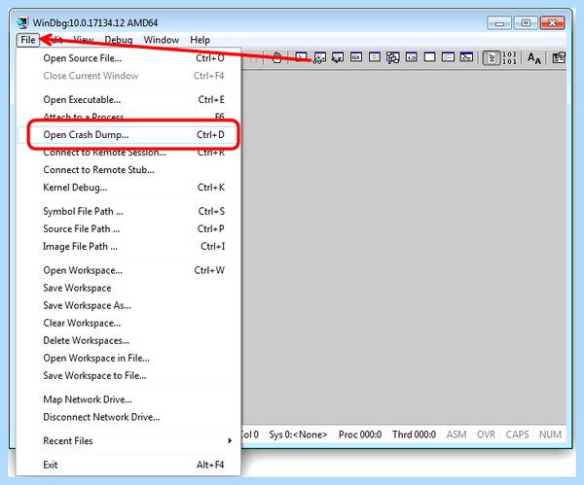Click Exit in the File menu
Screen dimensions: 584x485
(128, 465)
